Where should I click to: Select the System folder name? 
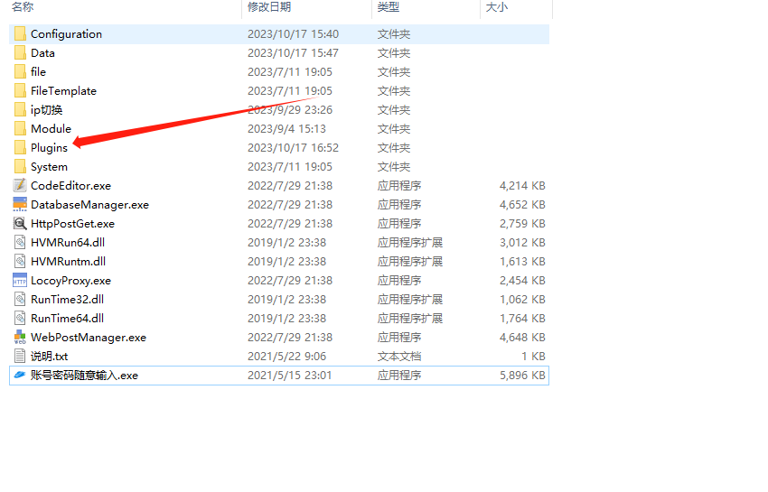click(49, 167)
